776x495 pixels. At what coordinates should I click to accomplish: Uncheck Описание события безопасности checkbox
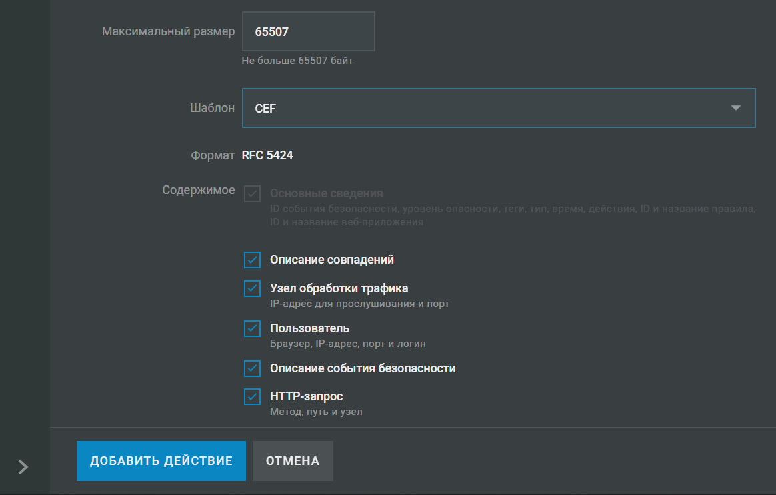pyautogui.click(x=252, y=368)
